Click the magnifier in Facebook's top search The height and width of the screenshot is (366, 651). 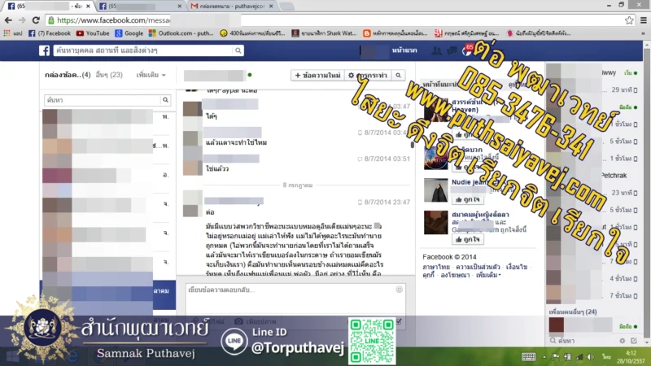click(238, 50)
